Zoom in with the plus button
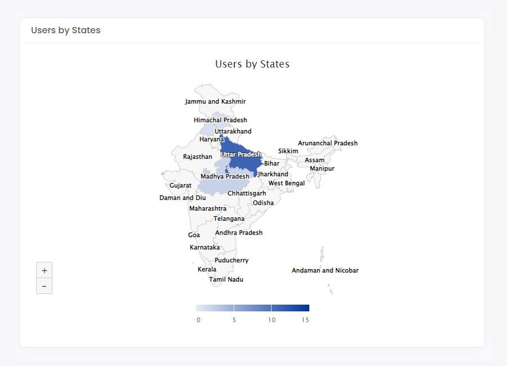Viewport: 507px width, 366px height. point(44,270)
